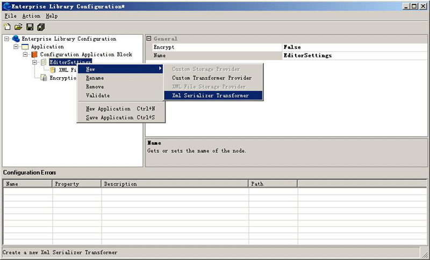Collapse the Configuration Application Block node
The image size is (430, 260).
click(x=25, y=55)
